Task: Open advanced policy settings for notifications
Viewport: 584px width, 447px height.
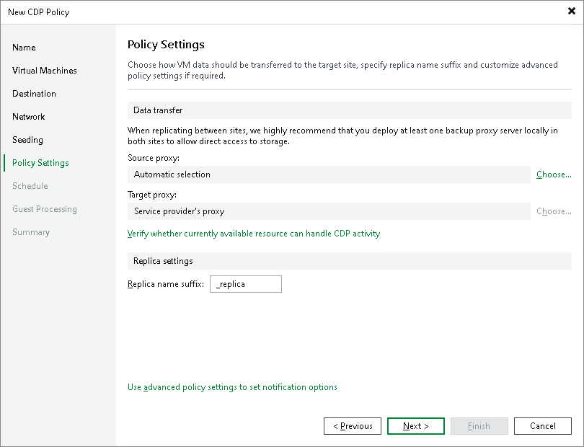Action: coord(231,387)
